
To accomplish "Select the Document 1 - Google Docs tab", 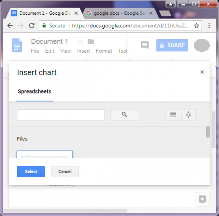I will pos(45,13).
